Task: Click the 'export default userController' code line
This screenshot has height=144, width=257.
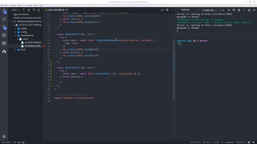Action: point(74,98)
